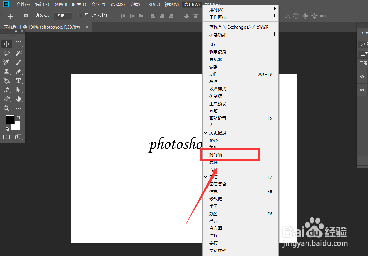The height and width of the screenshot is (256, 368).
Task: Open the layer filter search dropdown
Action: tap(363, 44)
